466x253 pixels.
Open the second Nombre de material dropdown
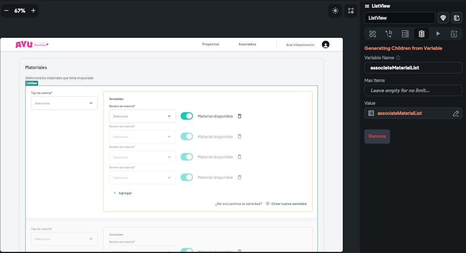pyautogui.click(x=142, y=137)
